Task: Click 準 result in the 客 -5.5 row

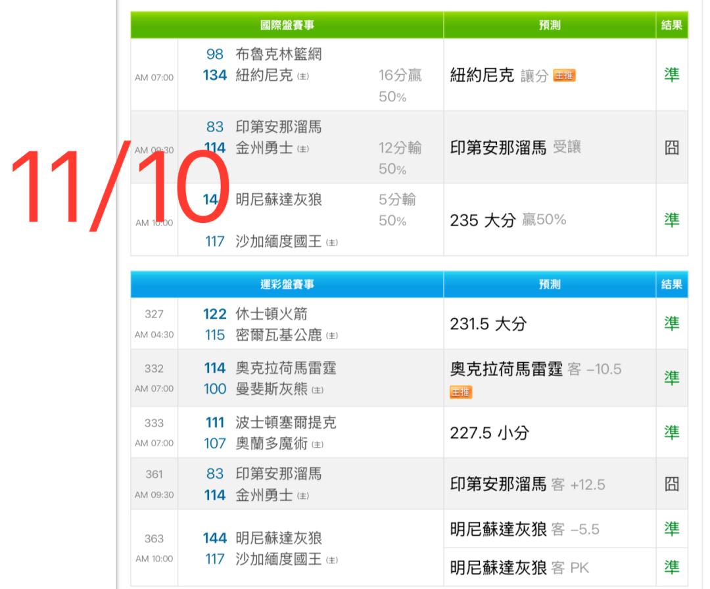Action: pyautogui.click(x=671, y=529)
